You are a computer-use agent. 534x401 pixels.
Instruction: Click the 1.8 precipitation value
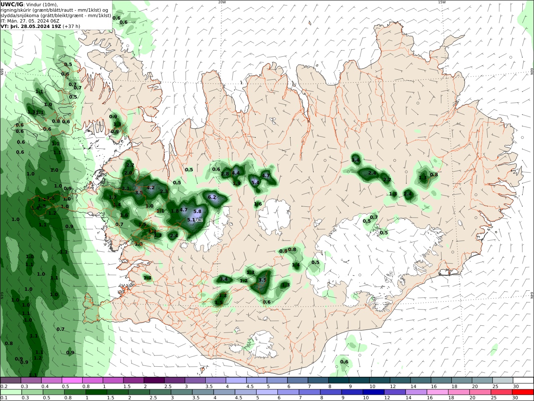175,211
